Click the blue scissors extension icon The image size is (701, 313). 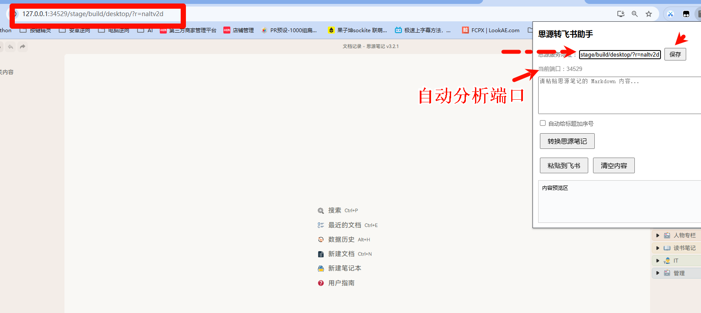(671, 14)
